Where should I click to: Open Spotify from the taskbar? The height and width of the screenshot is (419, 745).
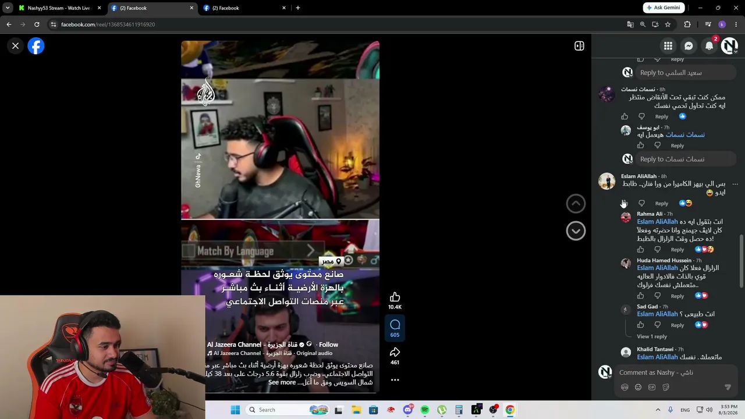425,410
